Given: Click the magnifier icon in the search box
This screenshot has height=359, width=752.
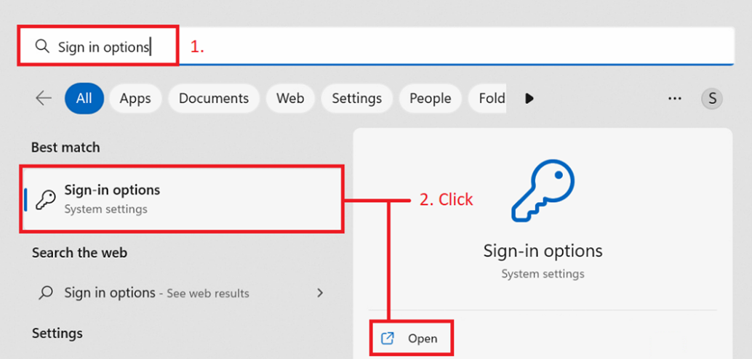Looking at the screenshot, I should click(42, 47).
